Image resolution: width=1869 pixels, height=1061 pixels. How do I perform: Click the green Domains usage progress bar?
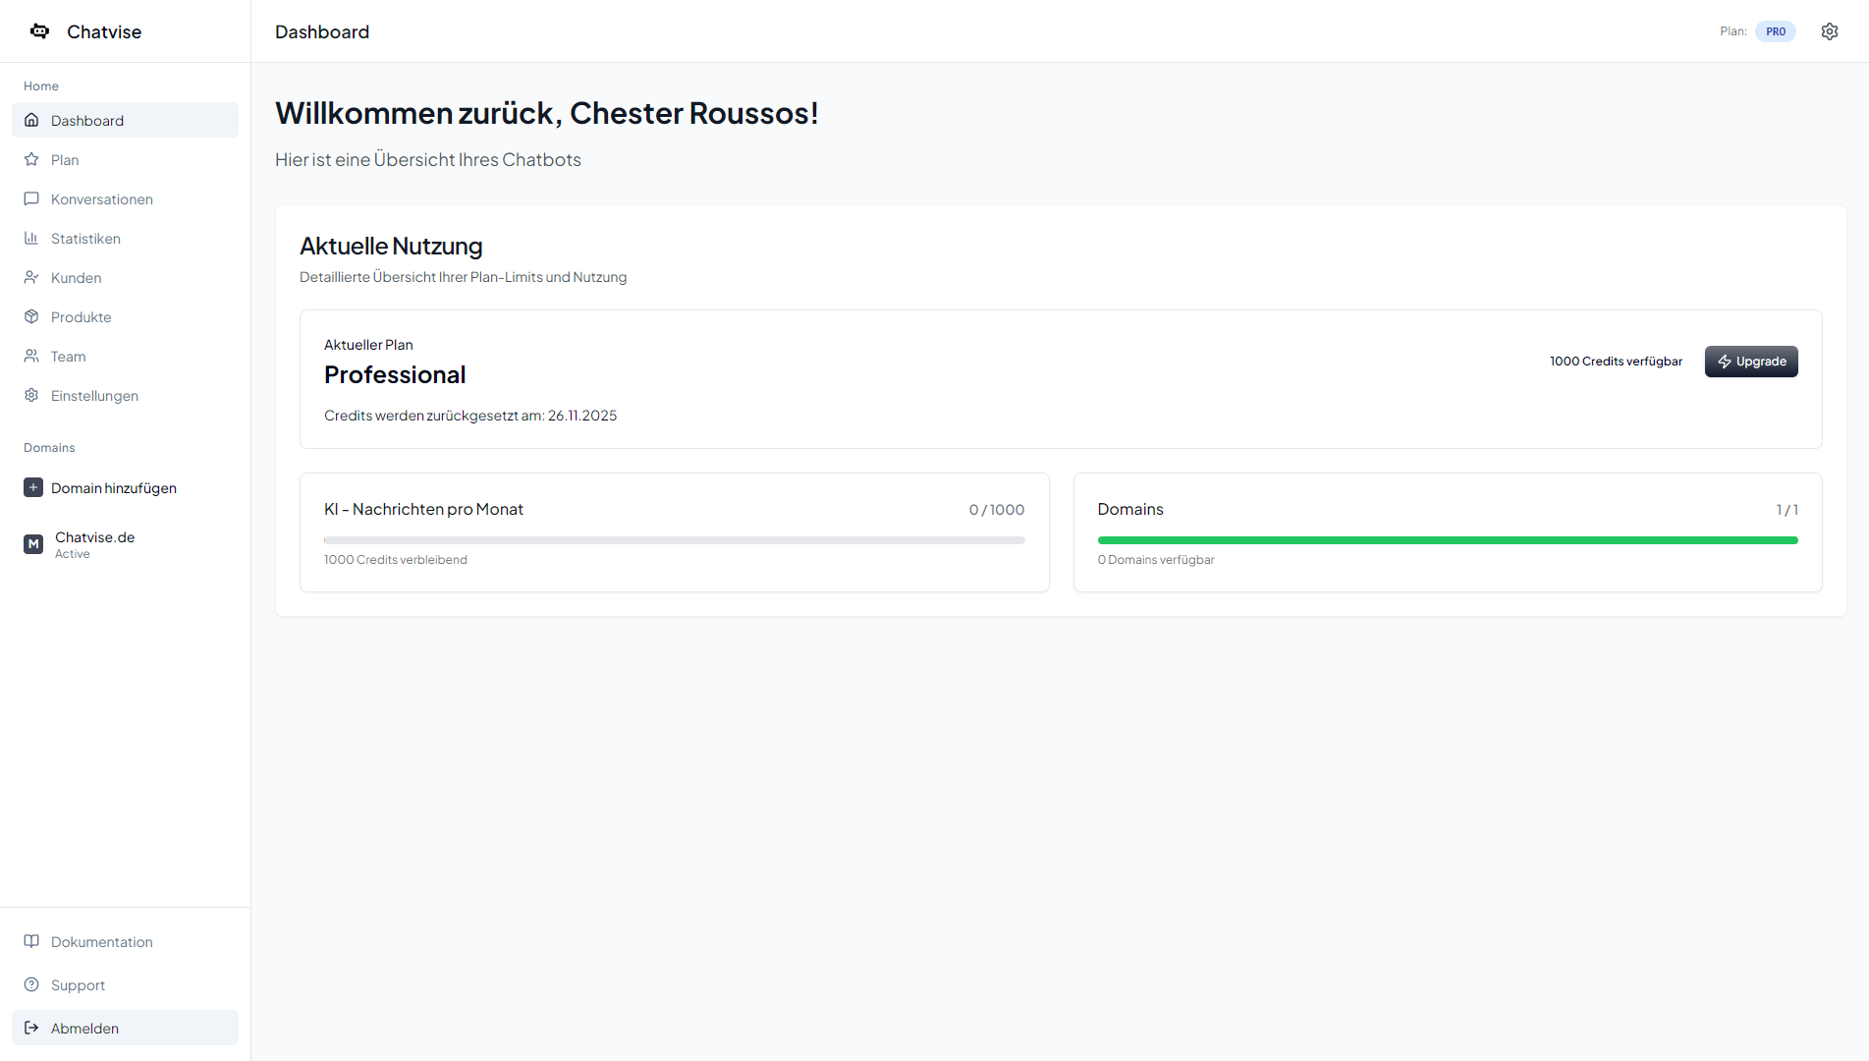[x=1448, y=539]
